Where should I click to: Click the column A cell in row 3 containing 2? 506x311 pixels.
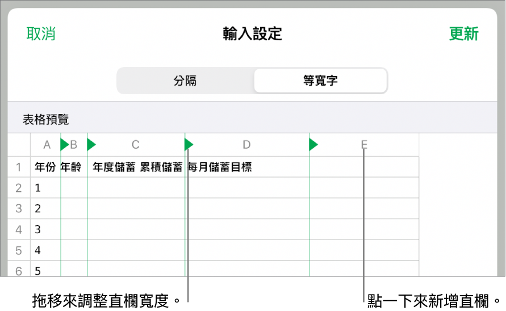pos(45,209)
